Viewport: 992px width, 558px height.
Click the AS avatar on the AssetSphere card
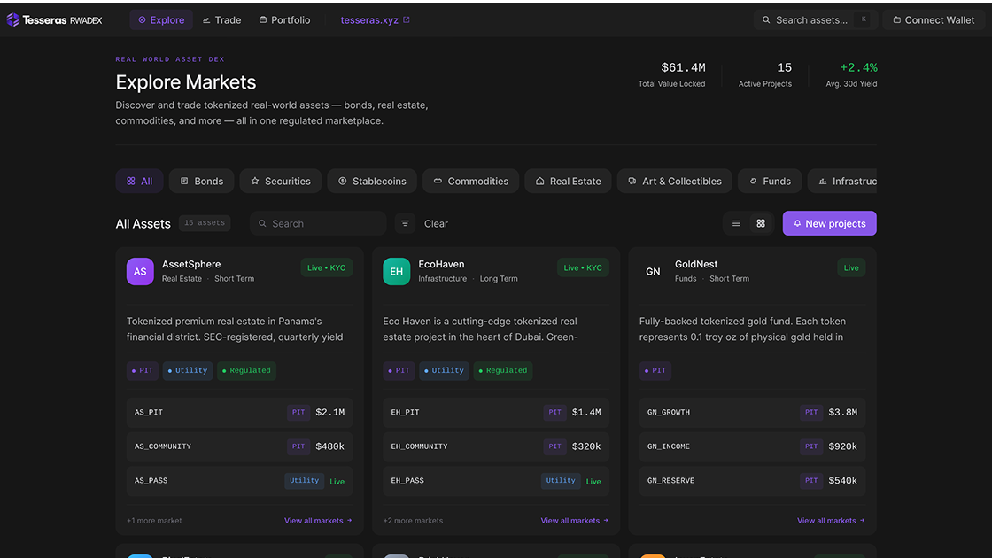point(140,271)
